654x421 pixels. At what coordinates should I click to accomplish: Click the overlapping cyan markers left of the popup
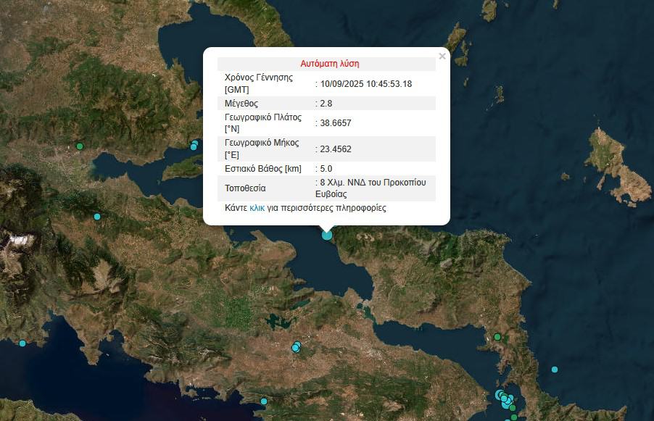[194, 146]
